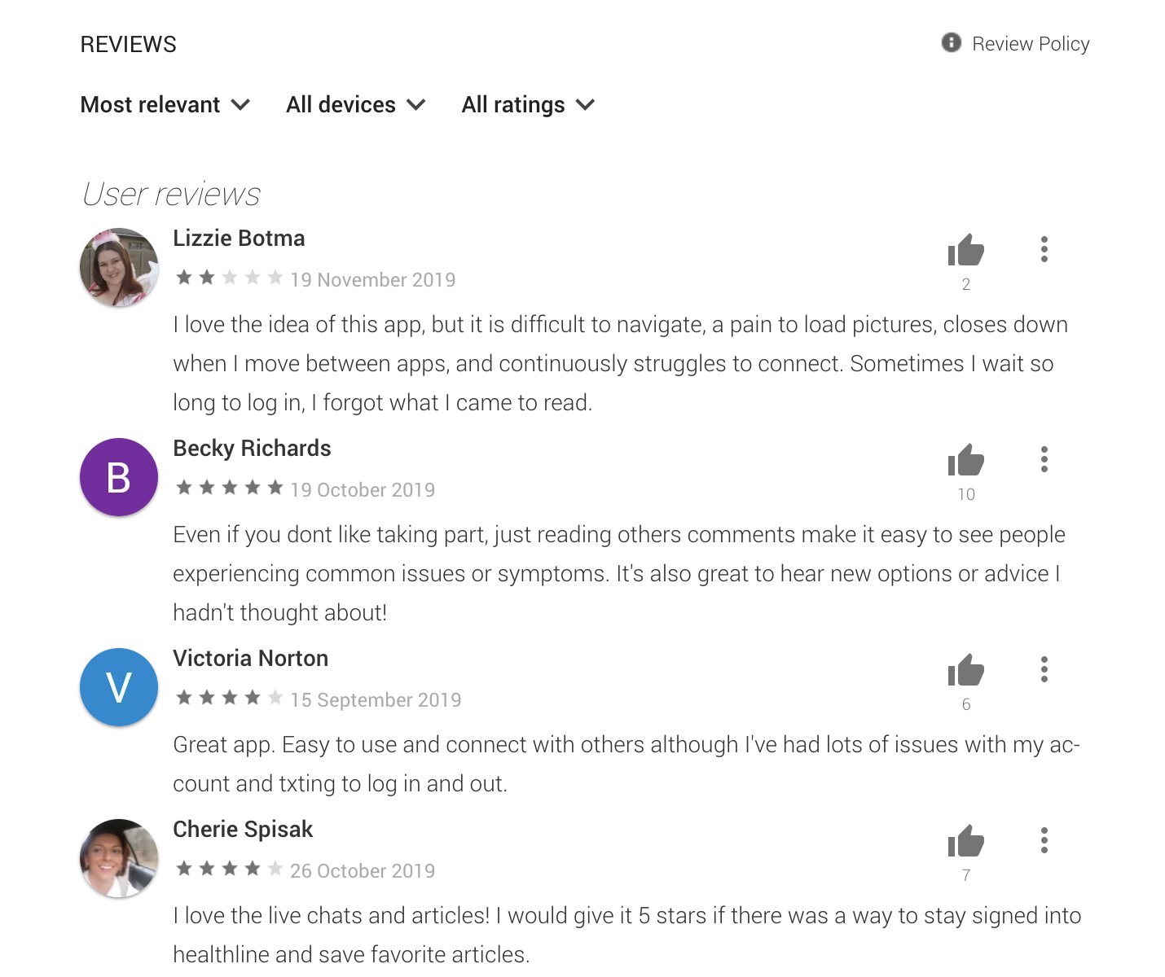This screenshot has height=977, width=1165.
Task: Thumbs up Cherie Spisak's review
Action: tap(966, 841)
